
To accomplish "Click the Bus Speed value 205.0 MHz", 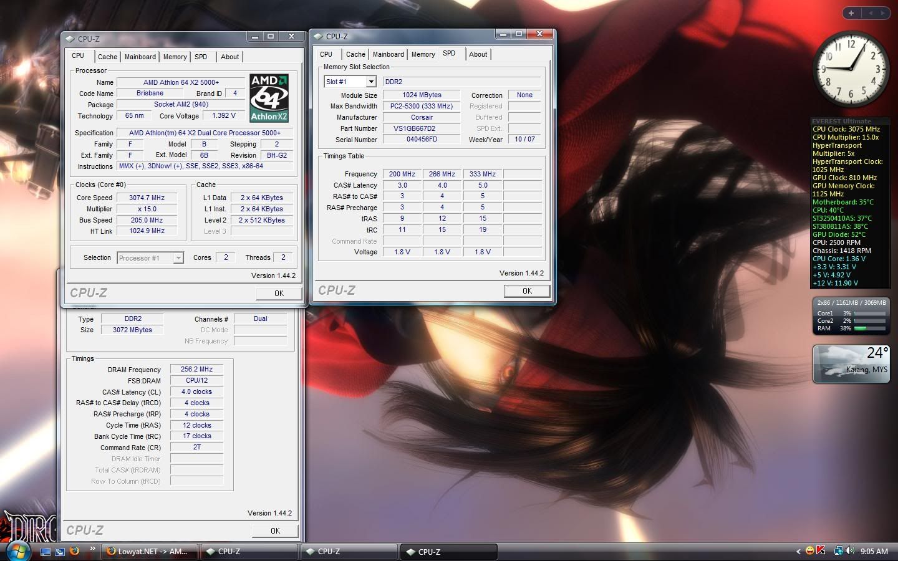I will click(147, 220).
